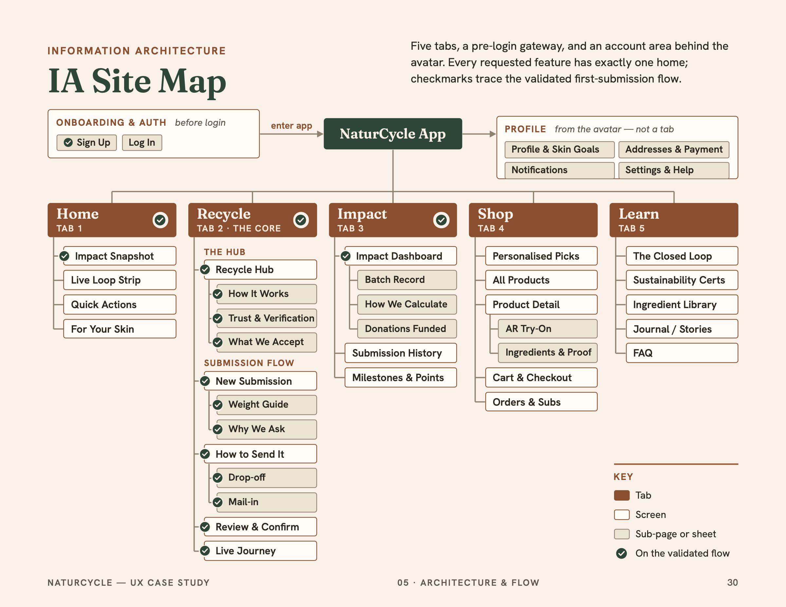Click the brown Tab swatch in the key

(x=622, y=495)
